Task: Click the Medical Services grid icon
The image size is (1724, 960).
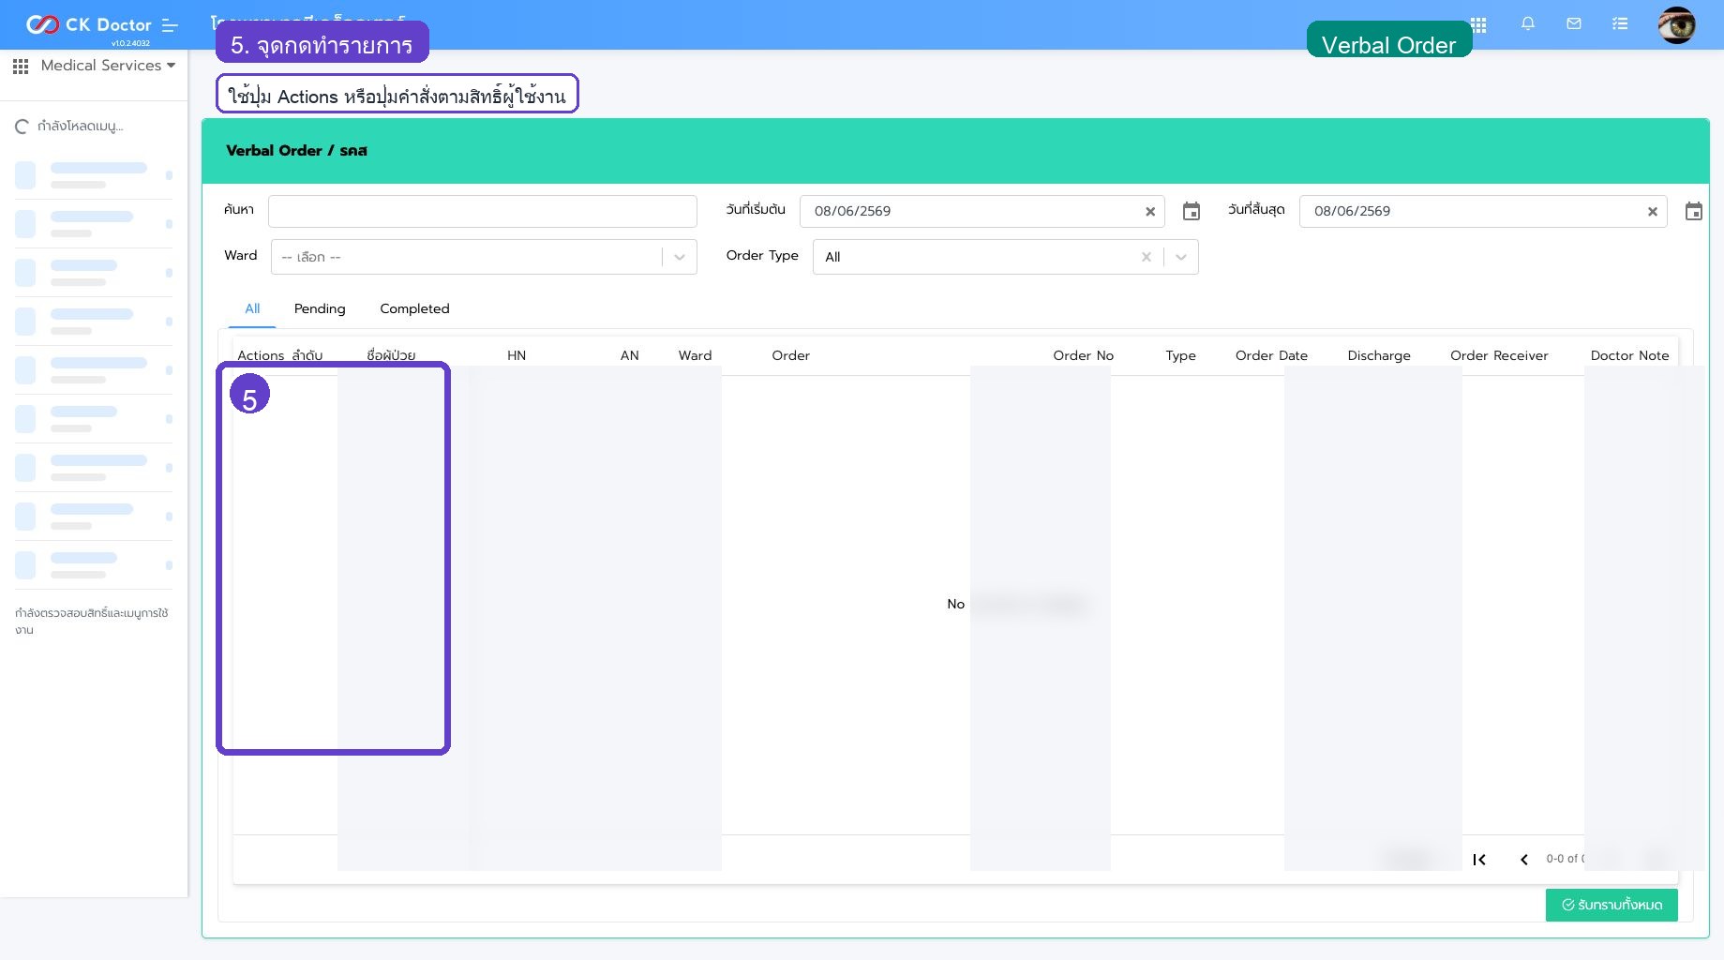Action: tap(21, 66)
